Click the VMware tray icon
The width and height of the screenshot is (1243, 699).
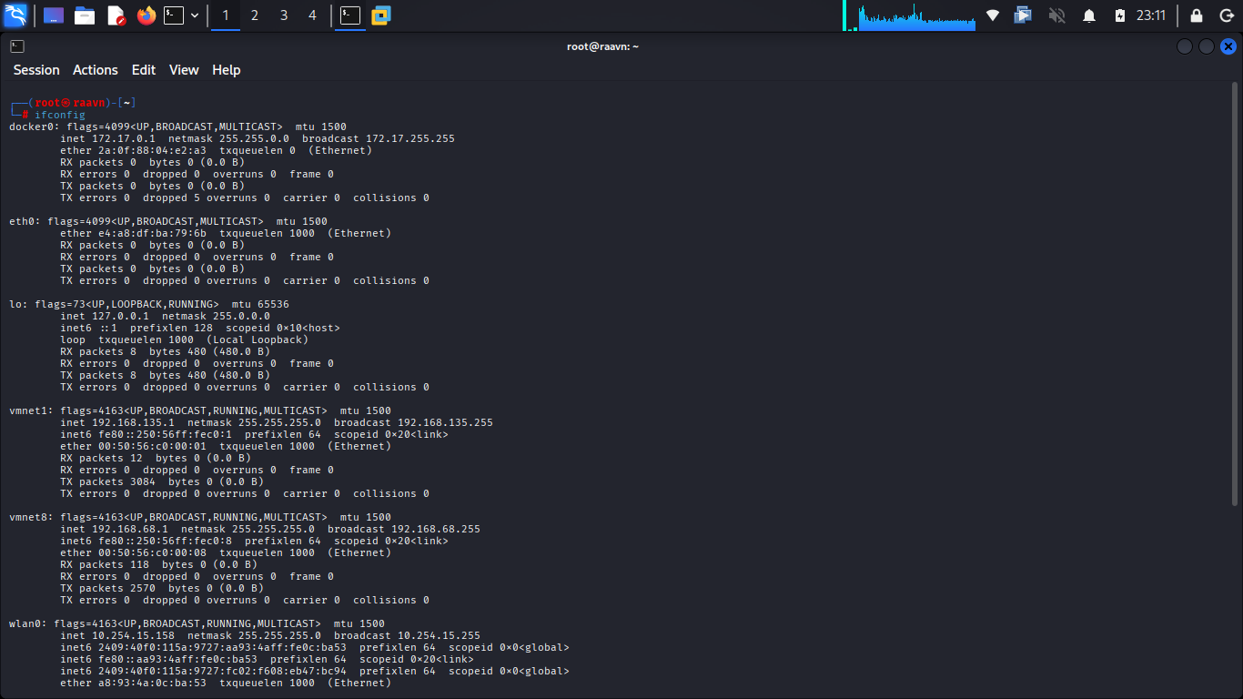[x=1024, y=15]
